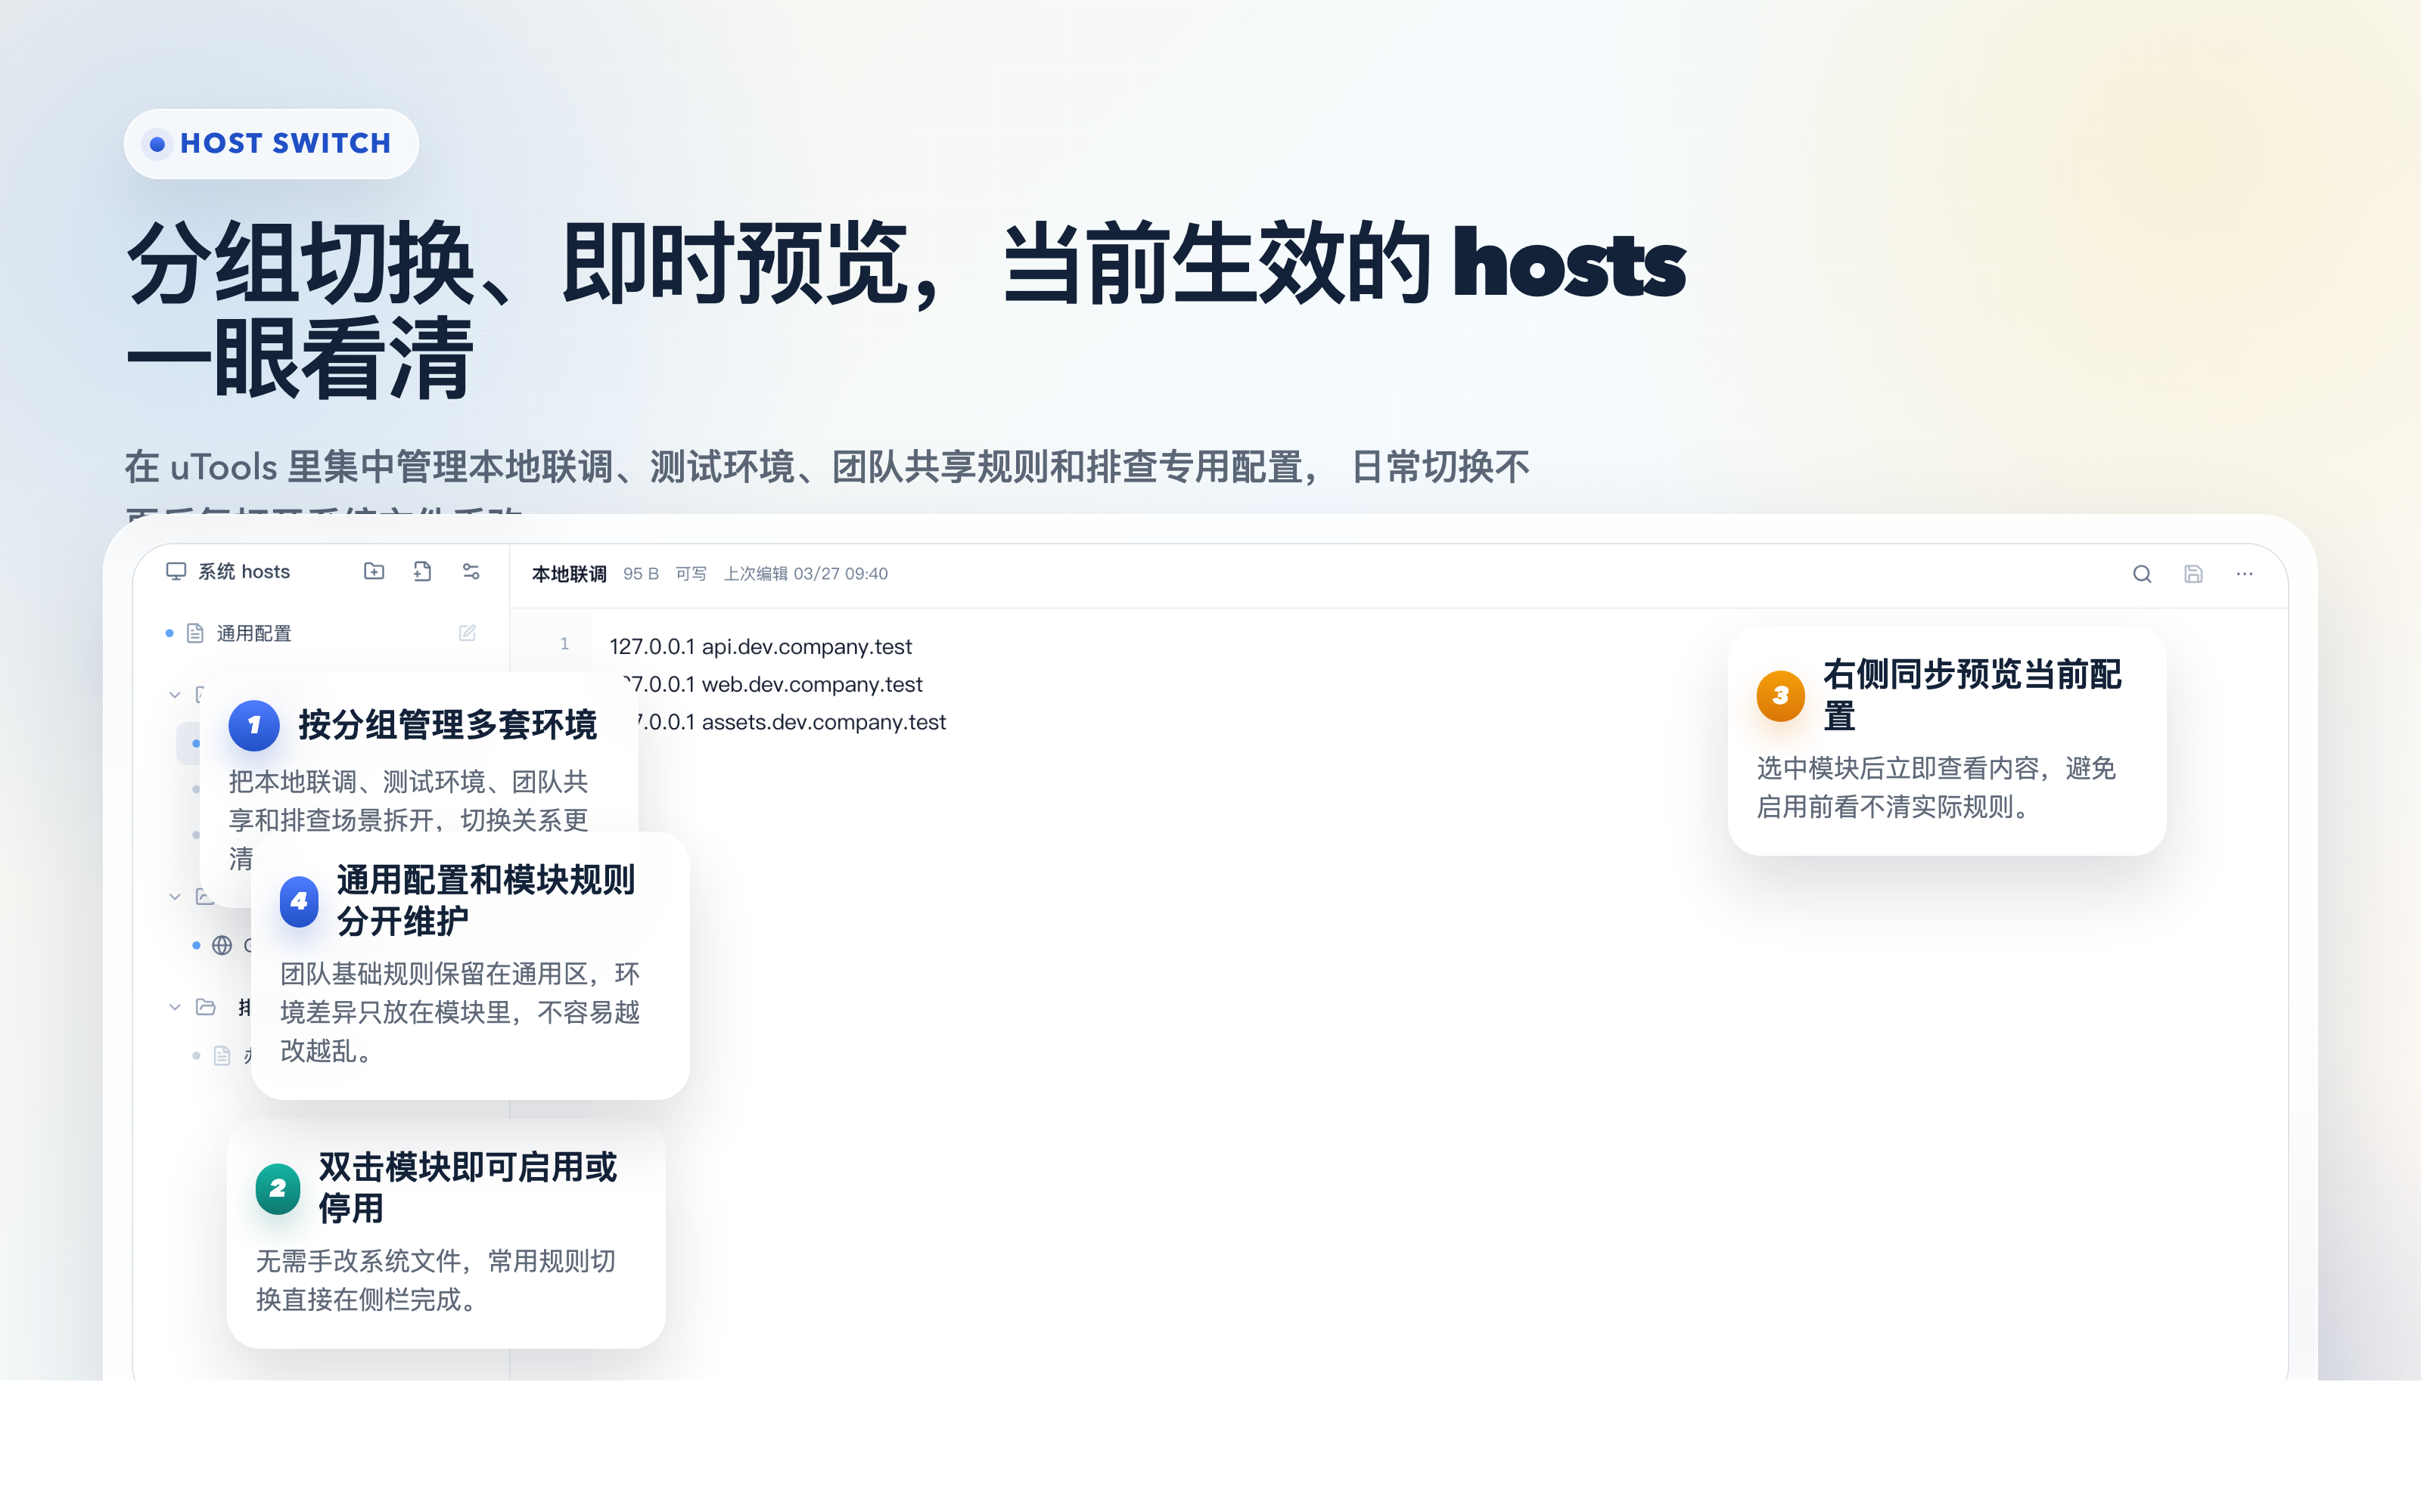Collapse the open-folder group chevron near bottom
2421x1512 pixels.
(175, 1007)
